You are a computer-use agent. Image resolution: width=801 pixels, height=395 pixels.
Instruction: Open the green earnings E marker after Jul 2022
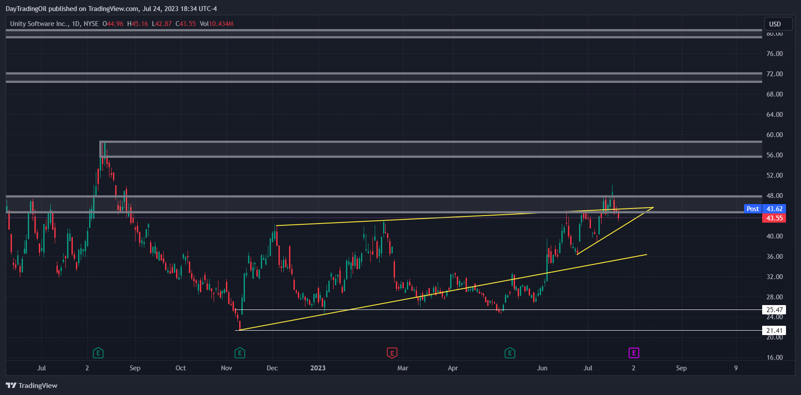[98, 353]
